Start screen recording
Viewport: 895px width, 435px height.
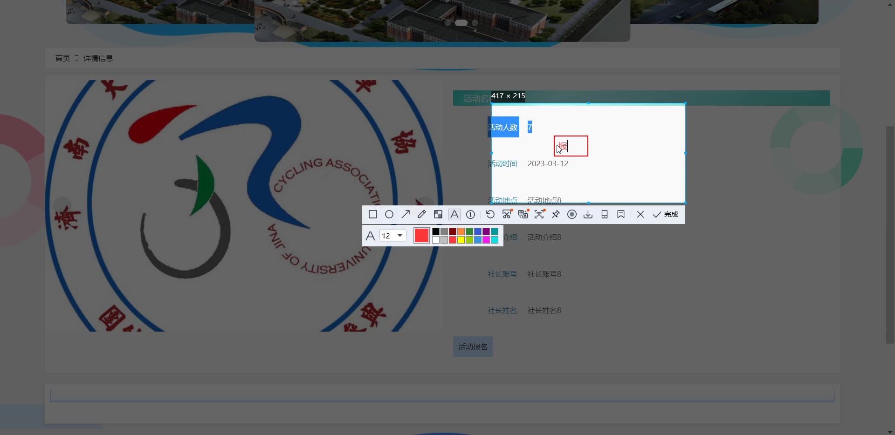[x=572, y=214]
